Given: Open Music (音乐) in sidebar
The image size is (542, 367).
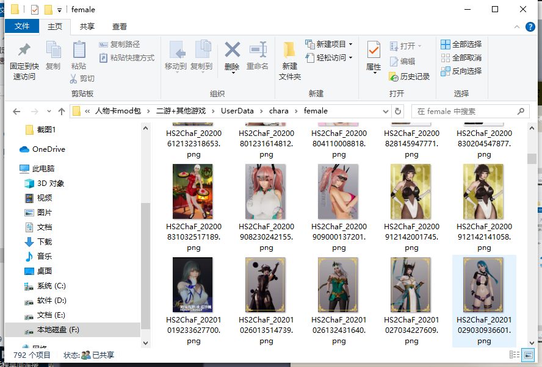Looking at the screenshot, I should (38, 257).
